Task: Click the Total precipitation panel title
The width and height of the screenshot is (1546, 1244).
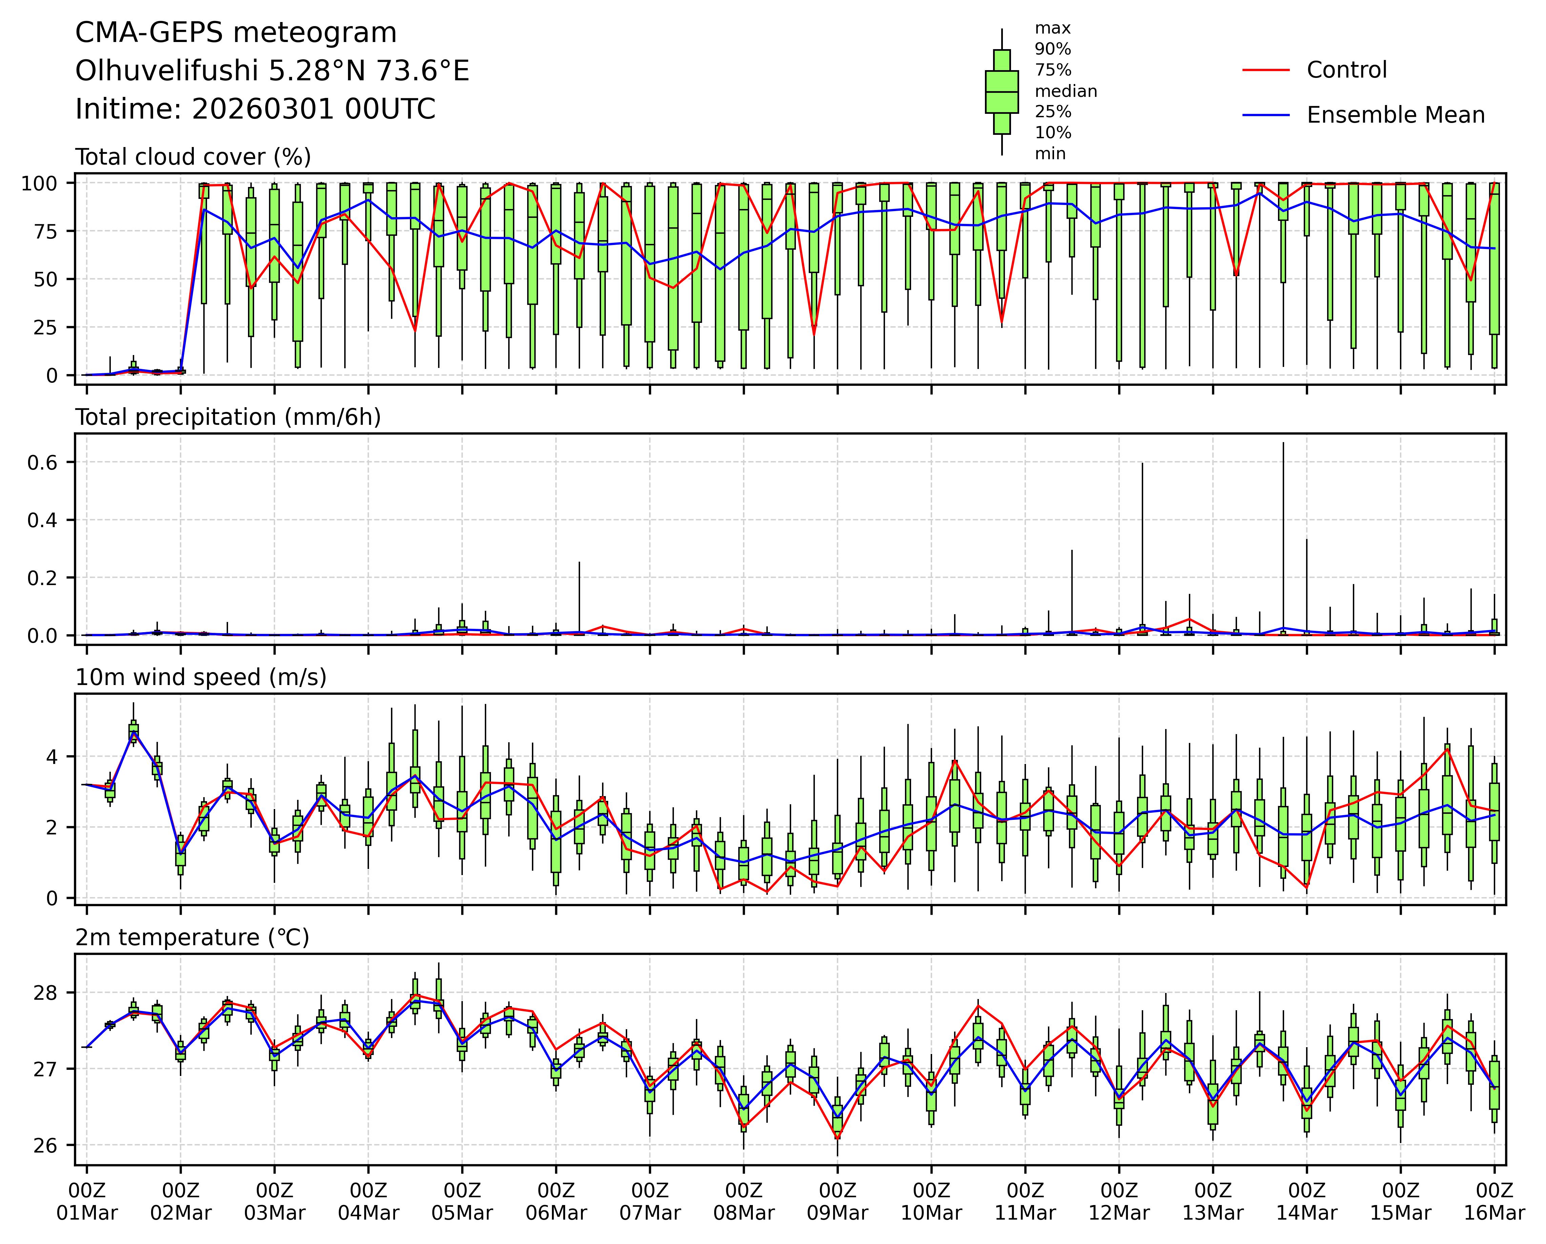Action: coord(227,417)
